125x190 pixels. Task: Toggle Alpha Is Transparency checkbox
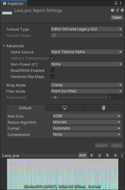(52, 58)
